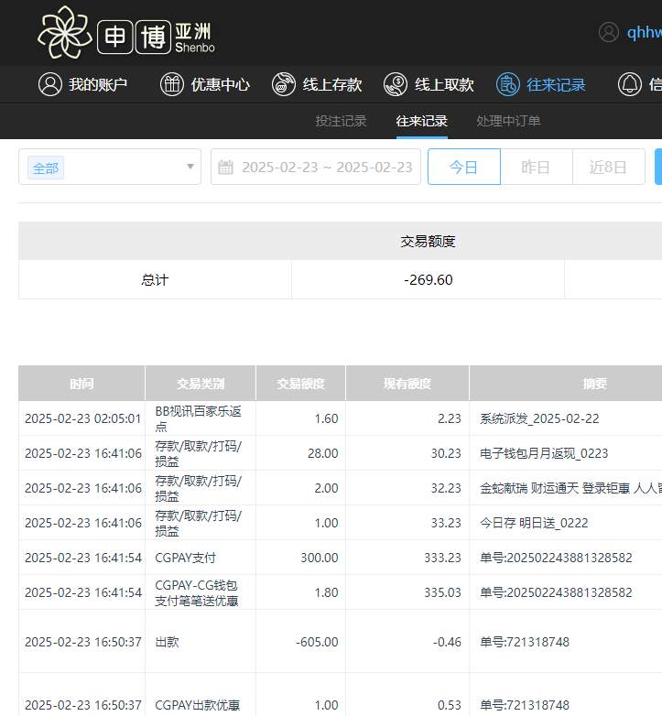
Task: Switch to the 投注记录 tab
Action: [341, 121]
